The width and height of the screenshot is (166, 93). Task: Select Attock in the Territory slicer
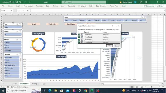pyautogui.click(x=12, y=60)
